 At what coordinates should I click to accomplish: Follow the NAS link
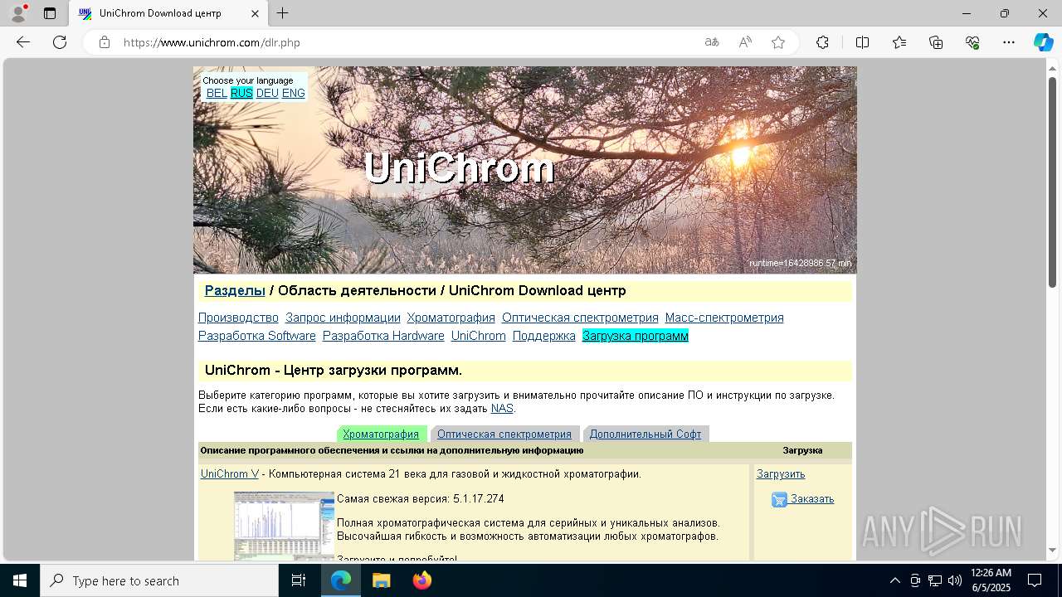(x=502, y=408)
